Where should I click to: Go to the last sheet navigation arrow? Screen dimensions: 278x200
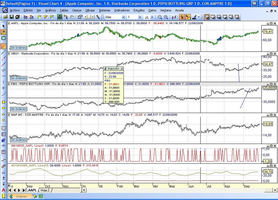tap(24, 190)
